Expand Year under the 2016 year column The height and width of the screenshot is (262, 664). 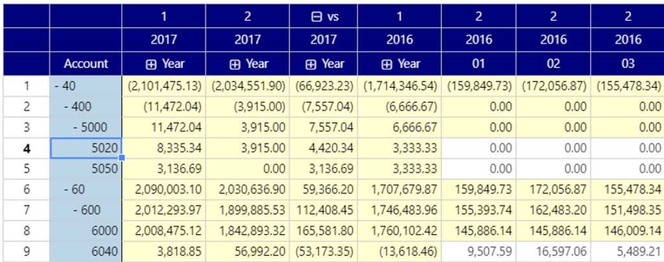[388, 64]
